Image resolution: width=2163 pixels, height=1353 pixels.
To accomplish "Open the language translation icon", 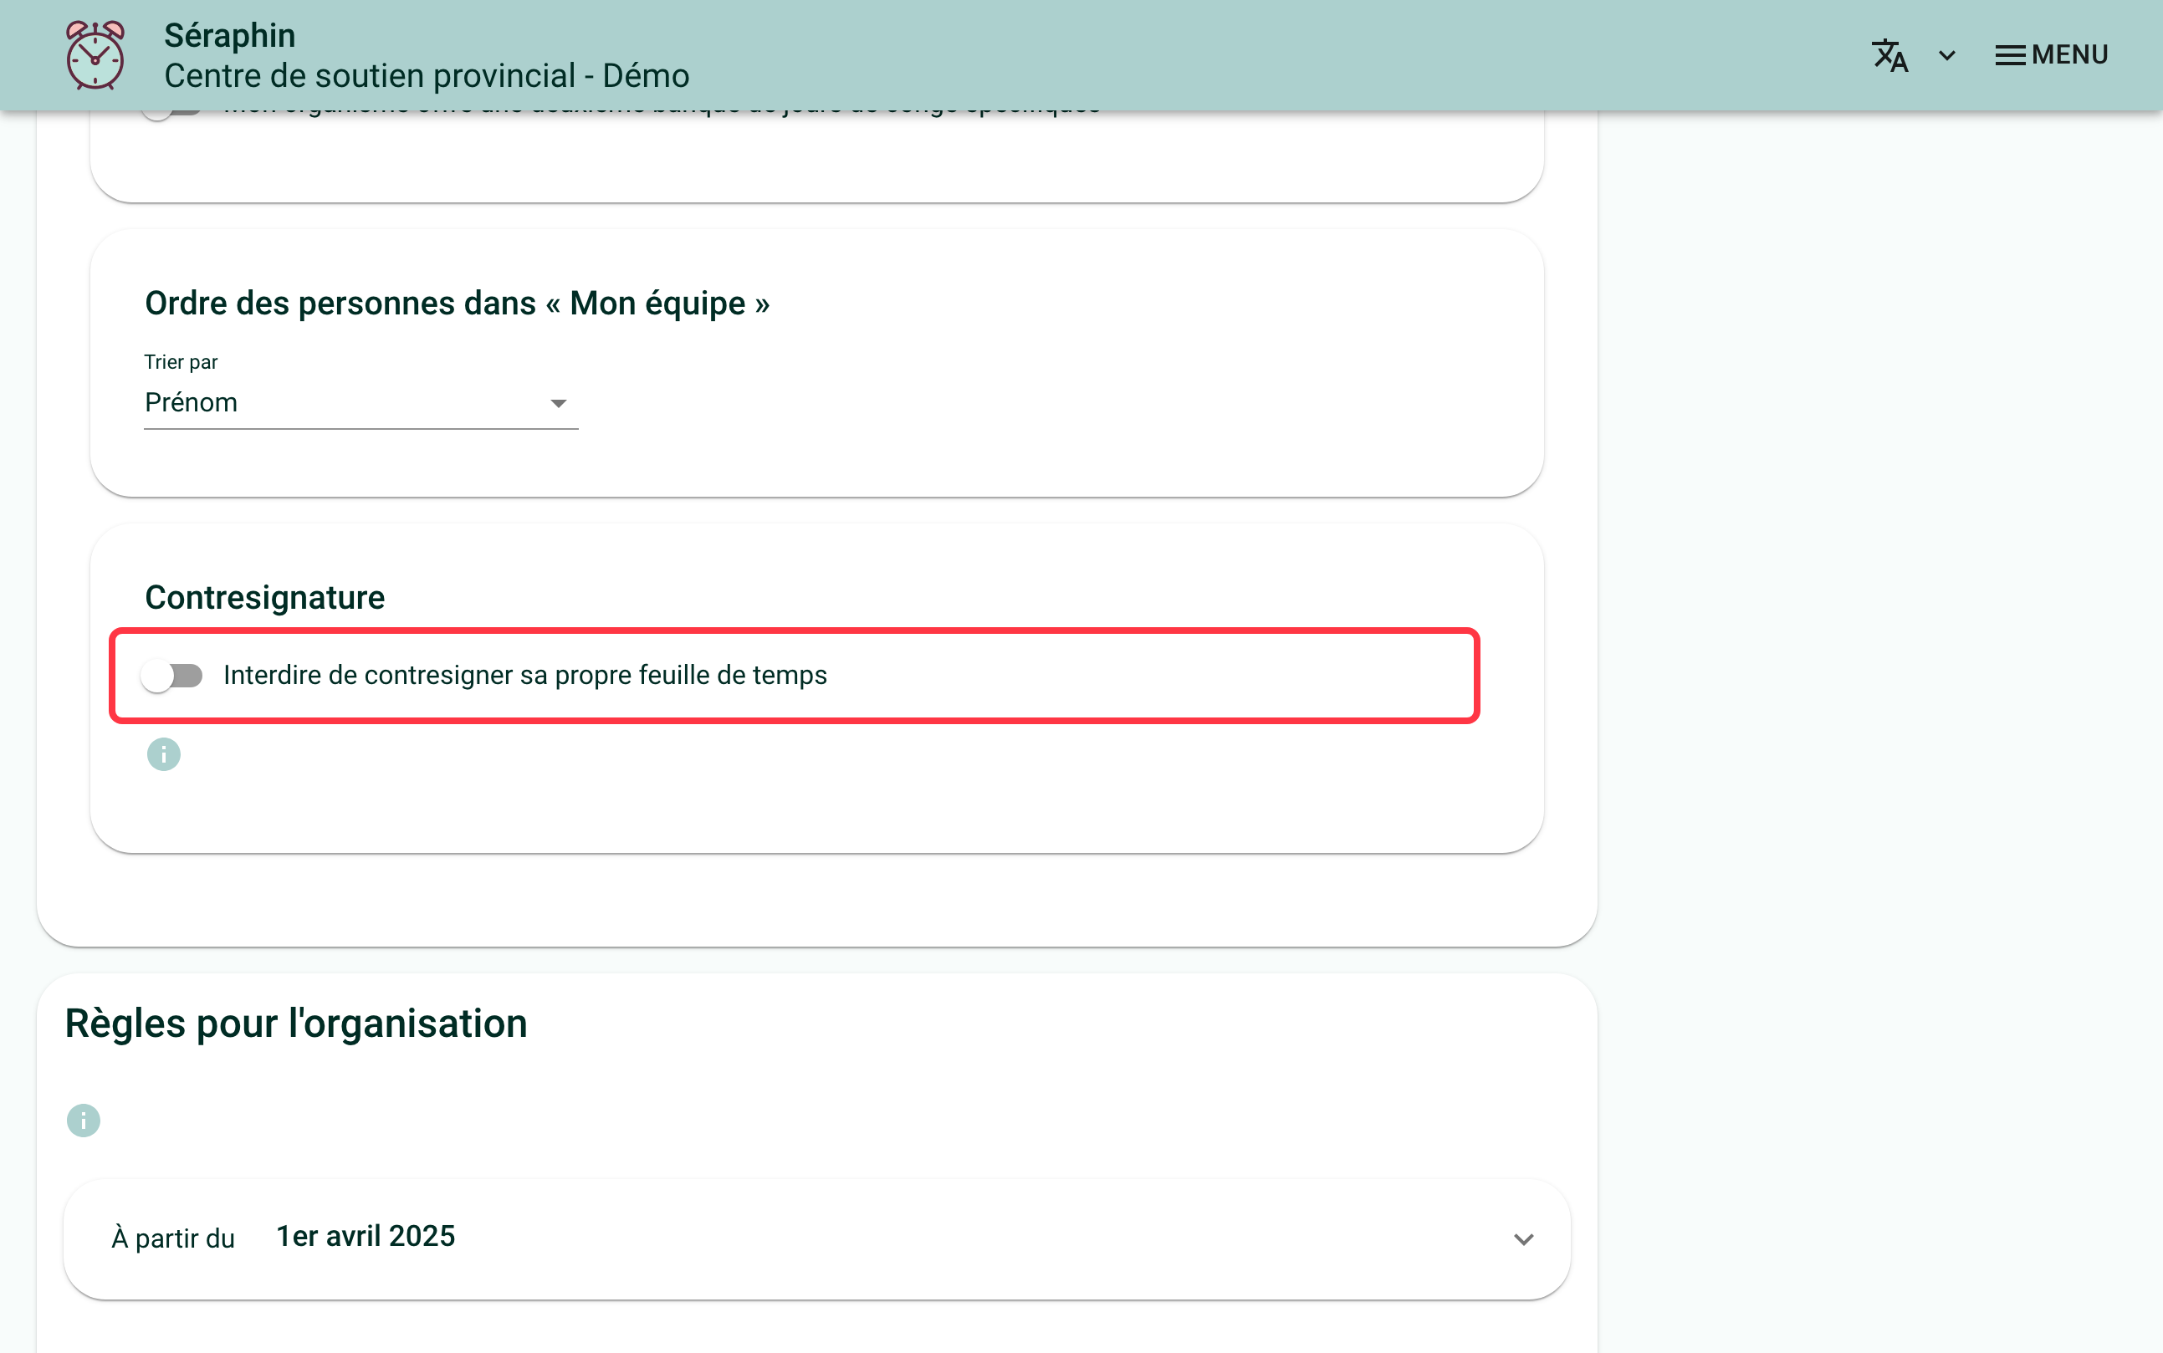I will click(1889, 55).
